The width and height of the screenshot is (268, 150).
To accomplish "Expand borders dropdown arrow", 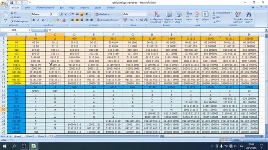I will pyautogui.click(x=53, y=20).
